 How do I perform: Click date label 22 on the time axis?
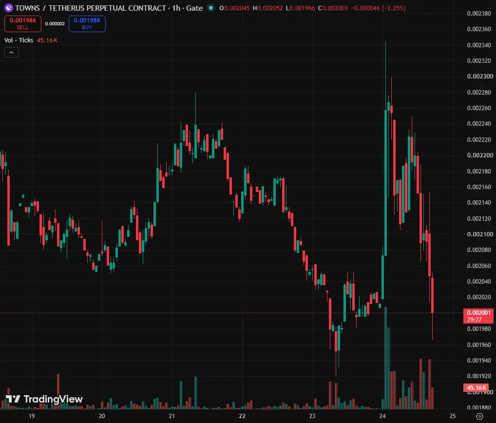(242, 416)
